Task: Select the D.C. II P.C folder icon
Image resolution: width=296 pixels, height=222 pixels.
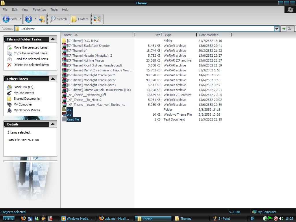Action: click(64, 40)
